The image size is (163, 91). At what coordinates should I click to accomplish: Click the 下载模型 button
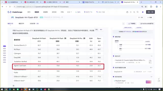pyautogui.click(x=132, y=24)
